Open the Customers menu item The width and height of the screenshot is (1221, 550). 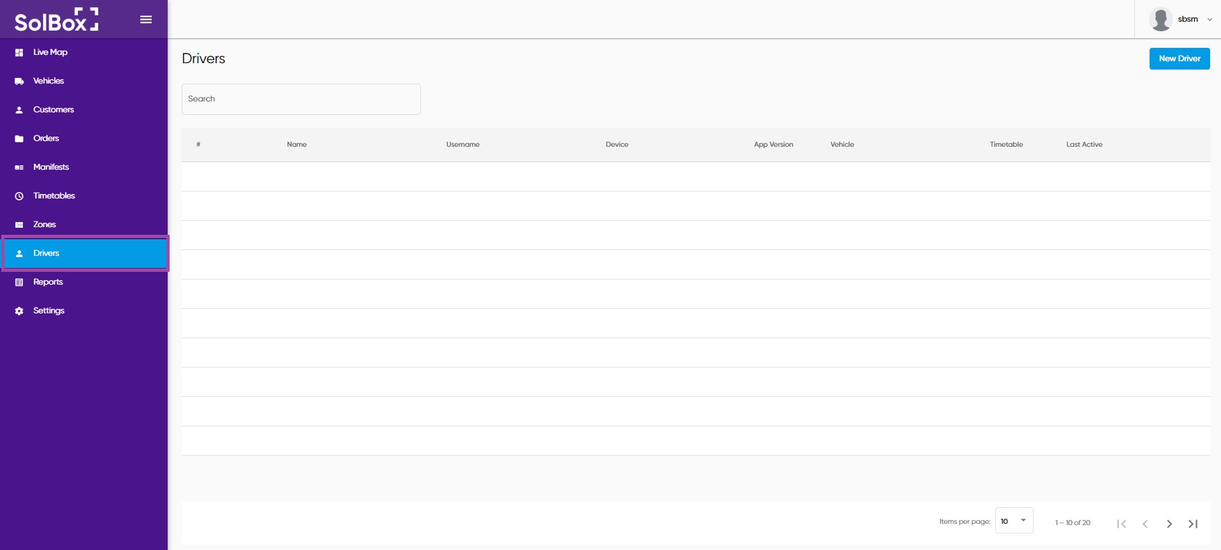tap(54, 110)
